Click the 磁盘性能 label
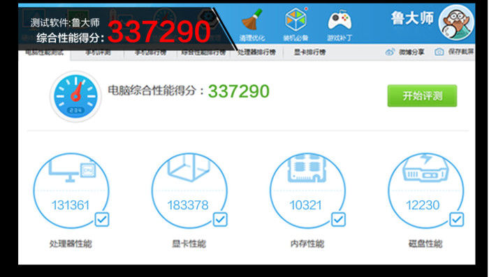 click(425, 244)
